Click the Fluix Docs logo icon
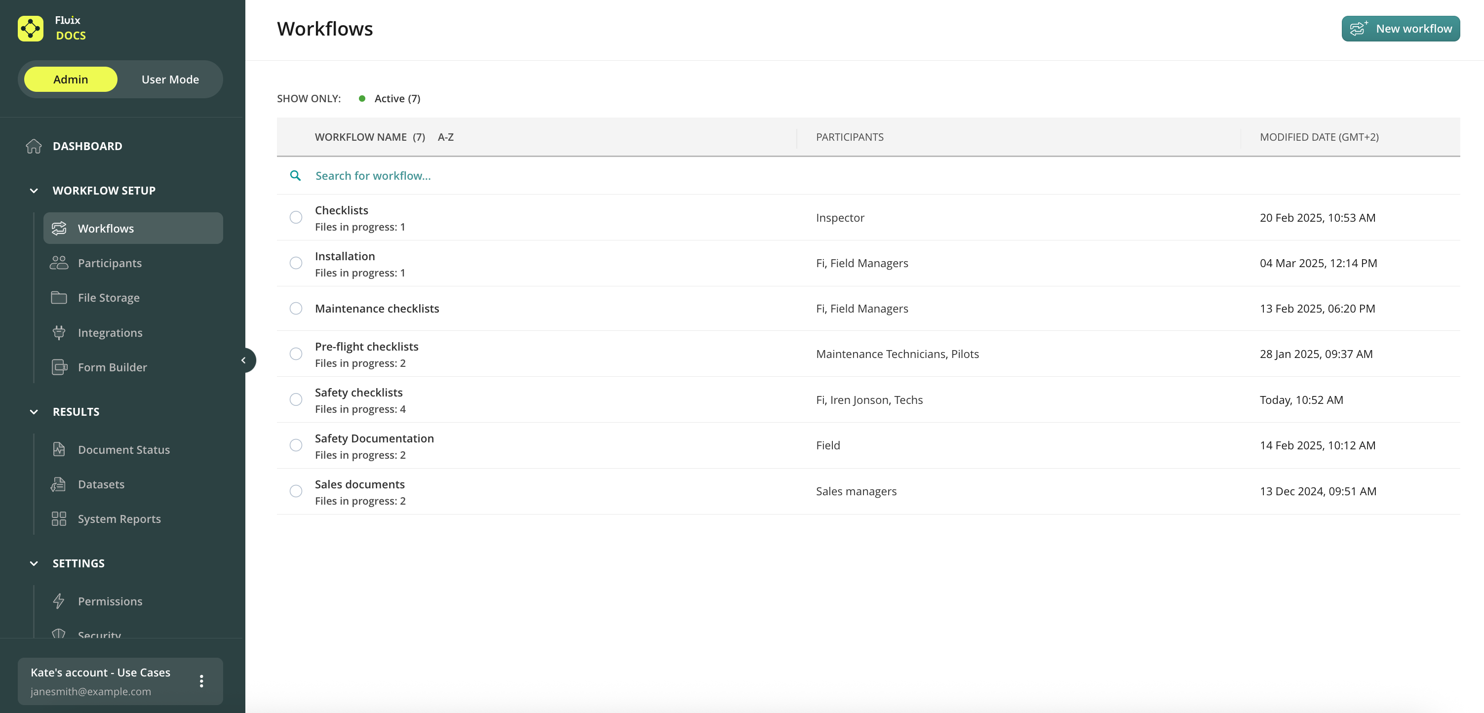The height and width of the screenshot is (713, 1484). pos(31,28)
